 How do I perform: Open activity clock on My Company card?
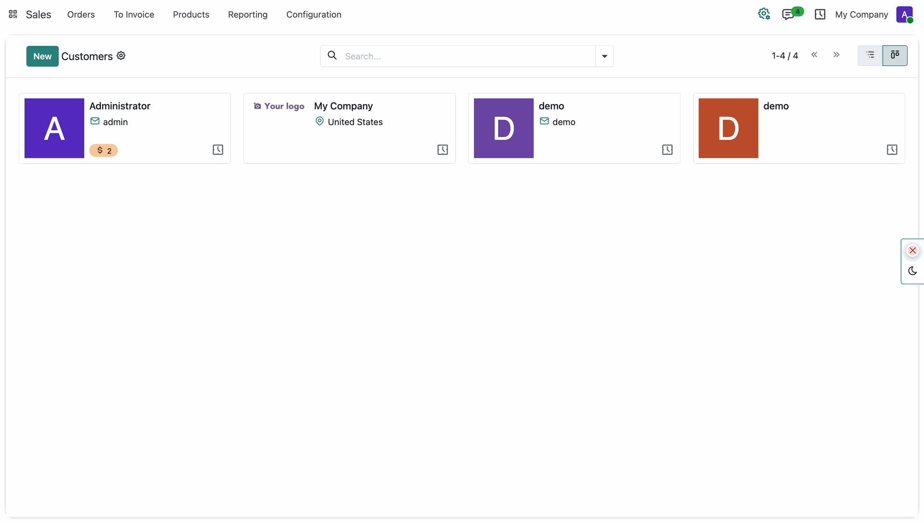443,150
